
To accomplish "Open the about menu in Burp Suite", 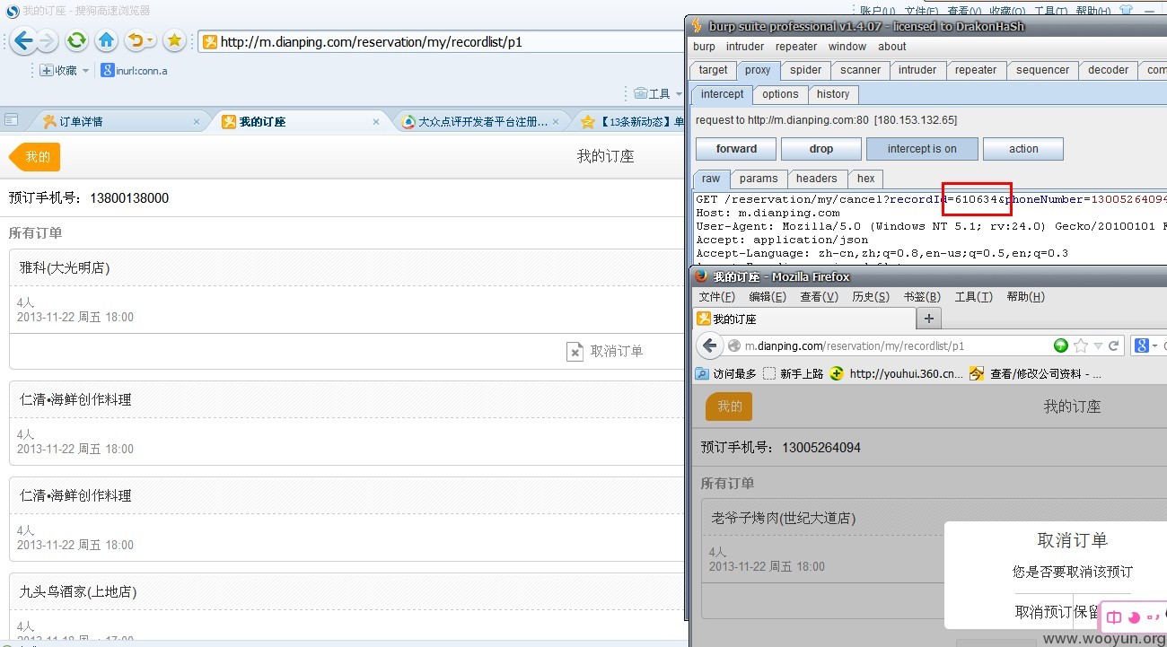I will pyautogui.click(x=892, y=47).
